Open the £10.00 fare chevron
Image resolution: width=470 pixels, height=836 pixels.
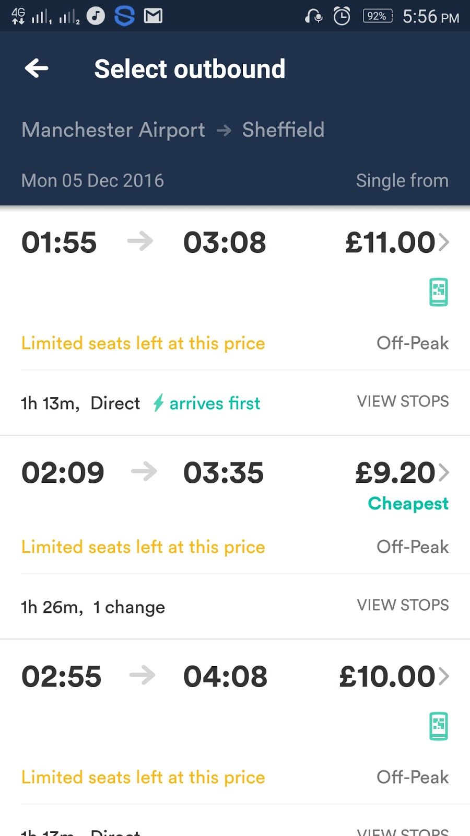tap(444, 676)
